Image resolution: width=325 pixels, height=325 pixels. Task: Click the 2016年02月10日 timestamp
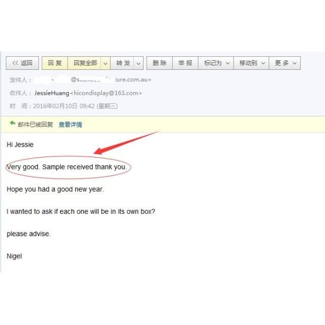[x=75, y=106]
